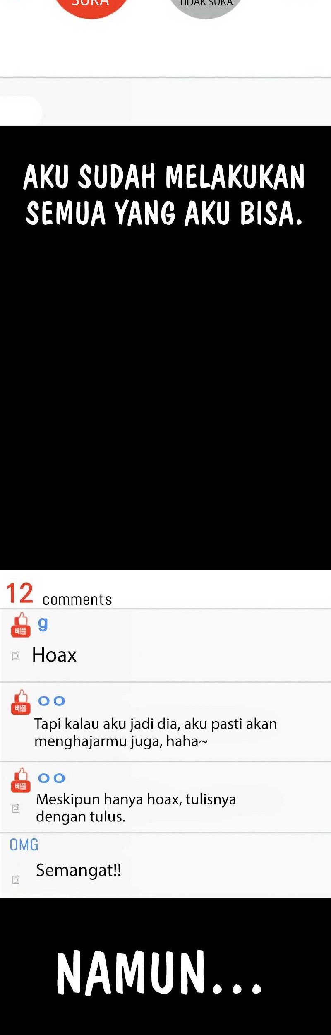Select the "Semangat!!" comment text
The height and width of the screenshot is (1035, 331).
click(x=79, y=870)
